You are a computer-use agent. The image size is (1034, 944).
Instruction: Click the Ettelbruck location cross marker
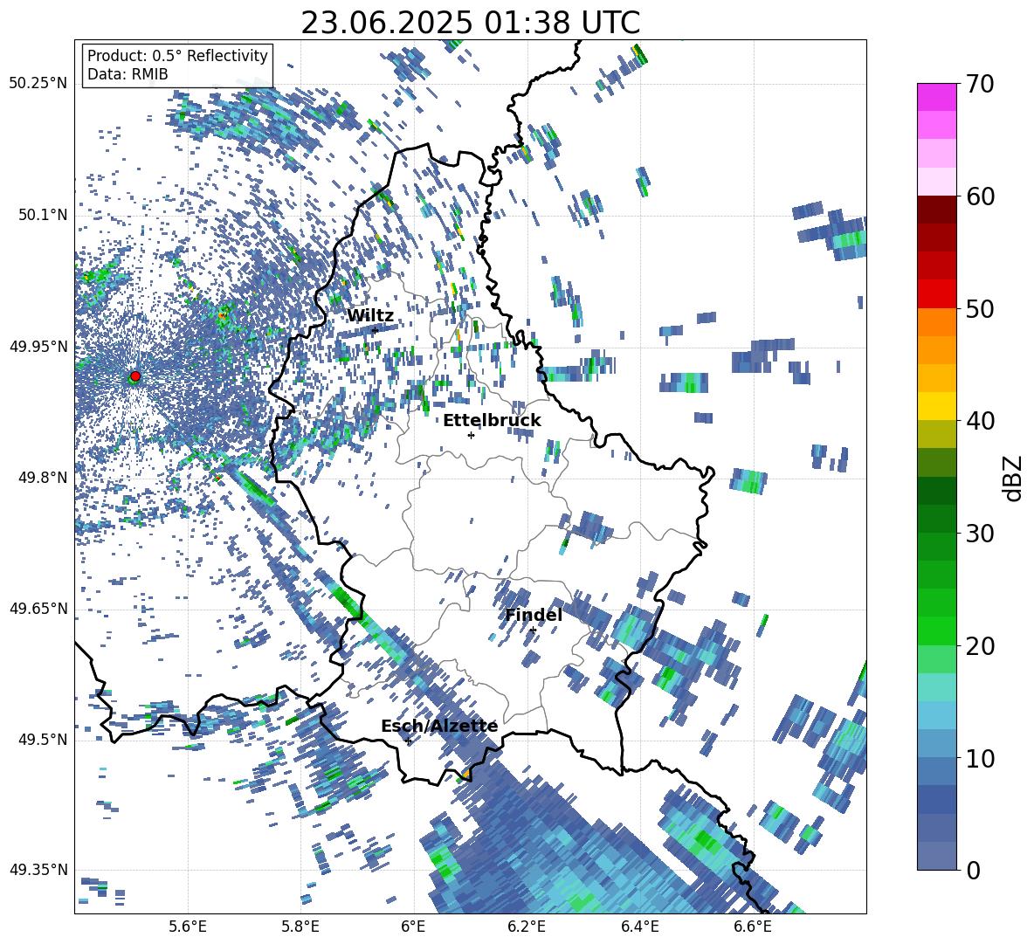(x=471, y=435)
